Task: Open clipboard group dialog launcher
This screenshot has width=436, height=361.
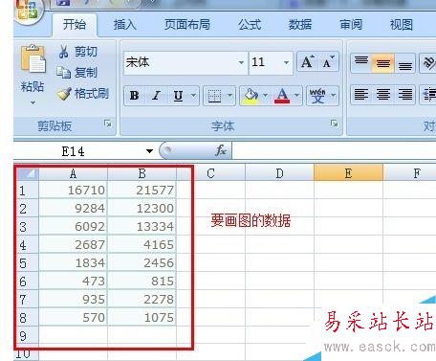Action: coord(108,124)
